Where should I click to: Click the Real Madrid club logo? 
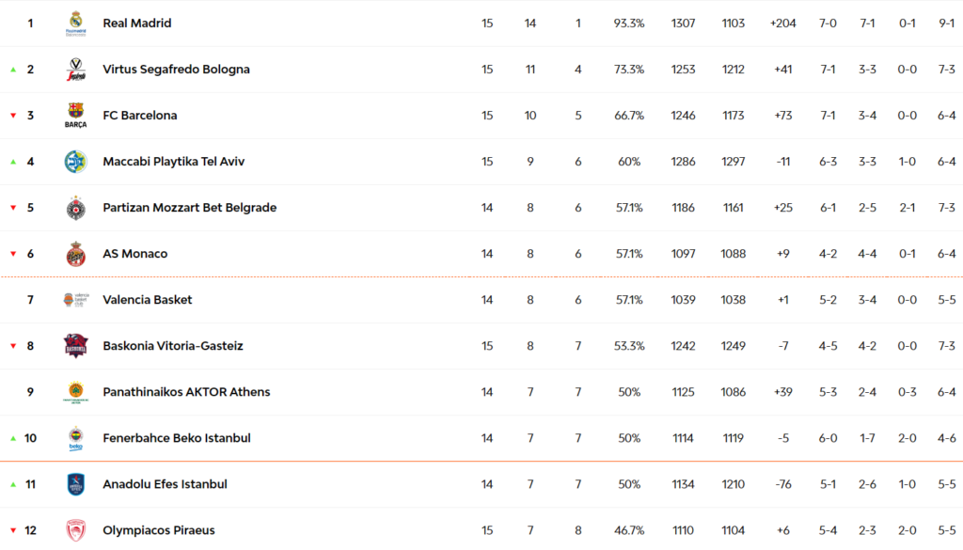(76, 23)
